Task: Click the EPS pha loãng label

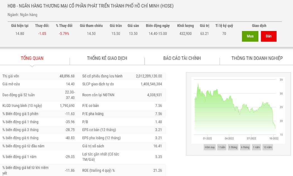Action: point(102,138)
